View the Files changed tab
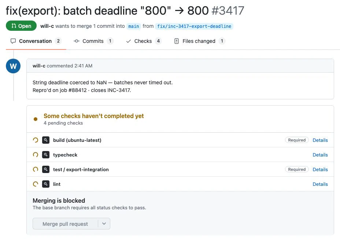The width and height of the screenshot is (340, 239). point(199,41)
